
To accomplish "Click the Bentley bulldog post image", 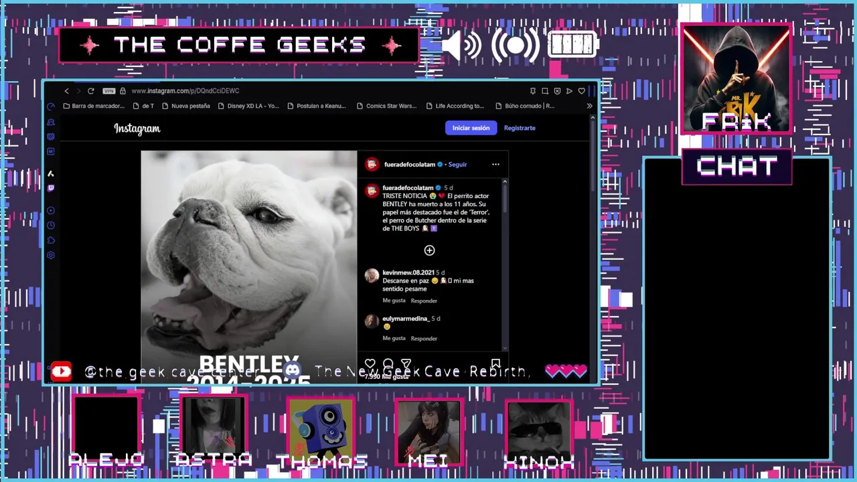I will 249,268.
